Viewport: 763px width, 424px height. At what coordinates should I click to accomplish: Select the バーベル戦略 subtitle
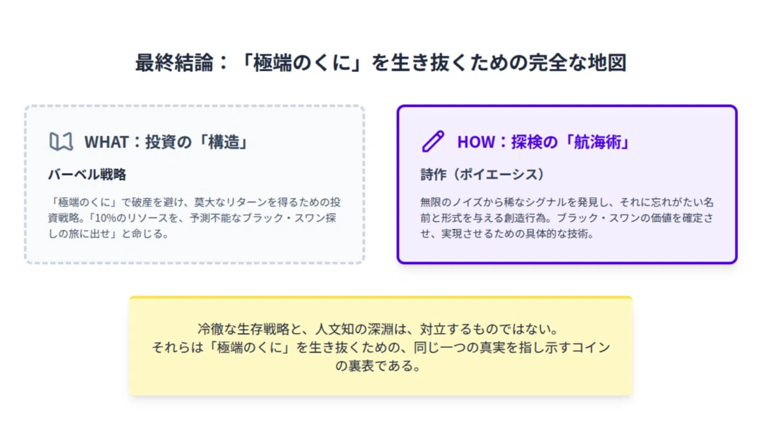[x=87, y=174]
